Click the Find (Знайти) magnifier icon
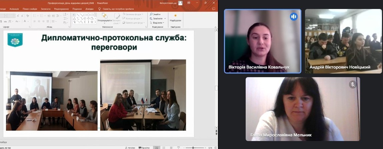 click(x=151, y=14)
